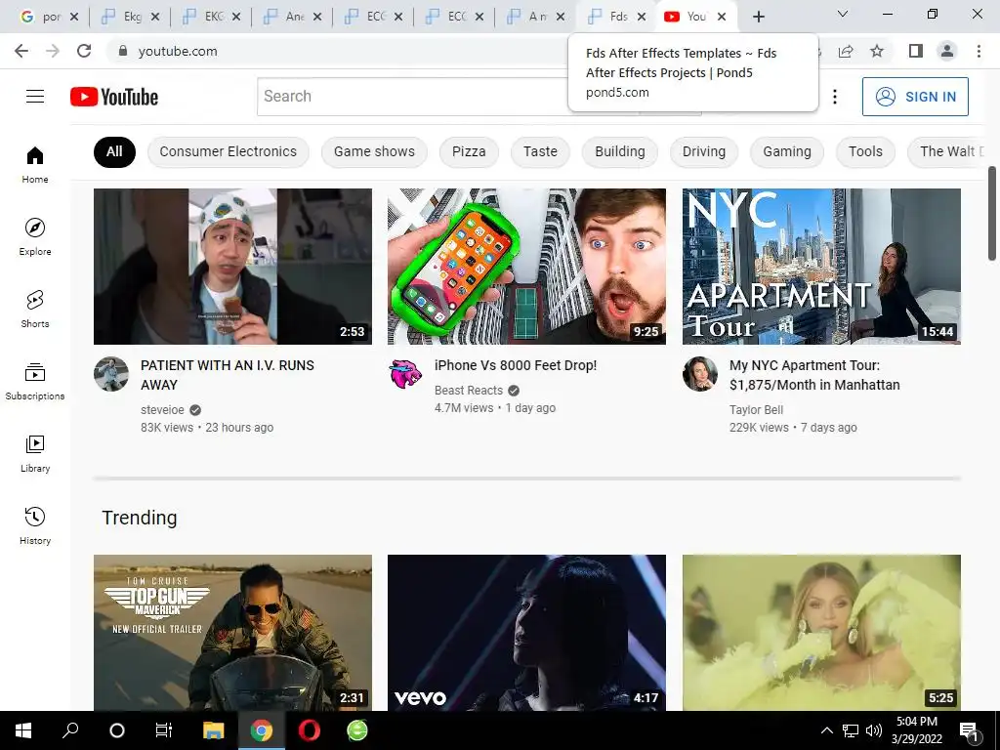Open the taskbar clock and date
This screenshot has width=1000, height=750.
point(916,730)
